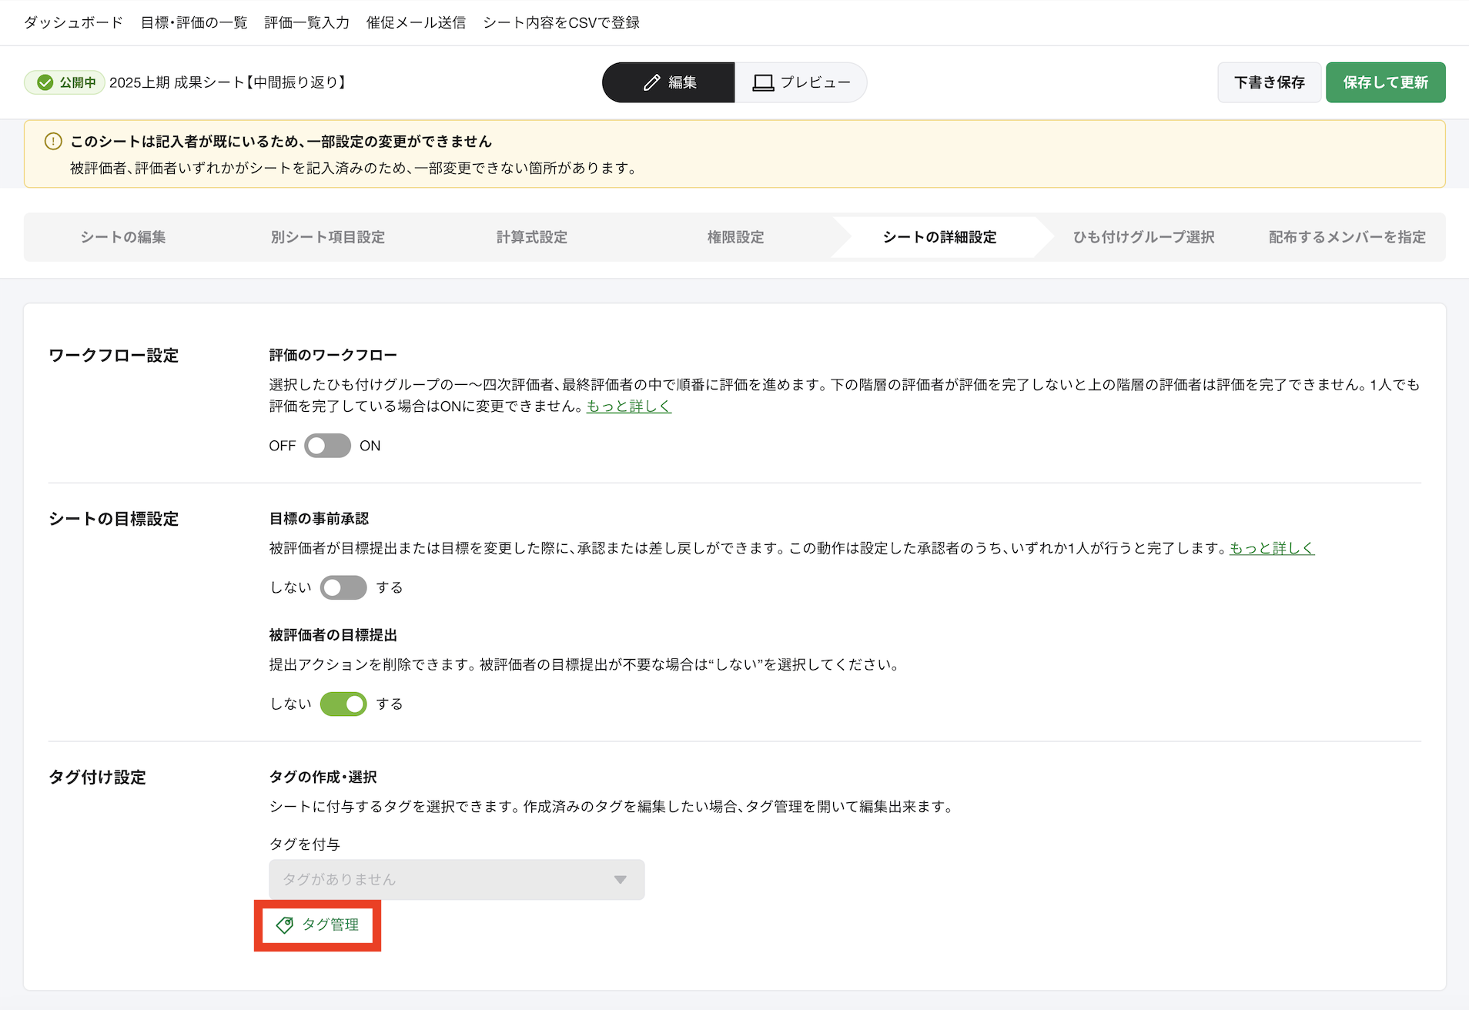This screenshot has width=1469, height=1010.
Task: Click the tag icon beside タグ管理
Action: 285,925
